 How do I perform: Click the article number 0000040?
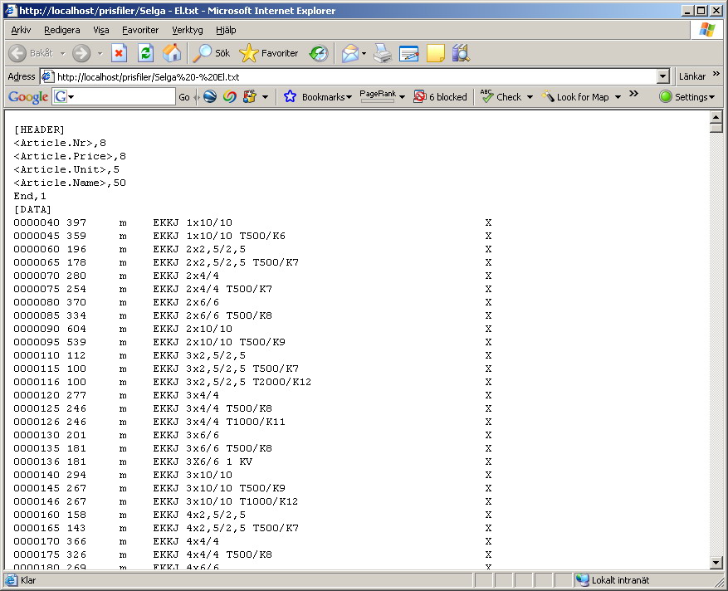click(37, 222)
